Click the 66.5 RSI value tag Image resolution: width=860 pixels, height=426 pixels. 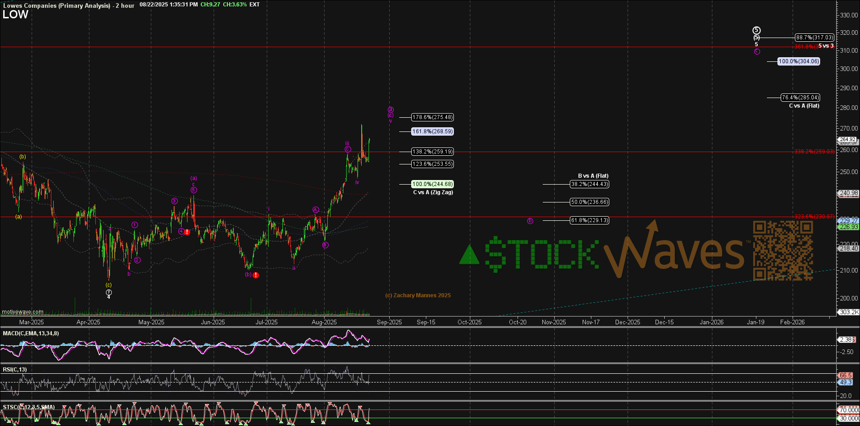[846, 375]
